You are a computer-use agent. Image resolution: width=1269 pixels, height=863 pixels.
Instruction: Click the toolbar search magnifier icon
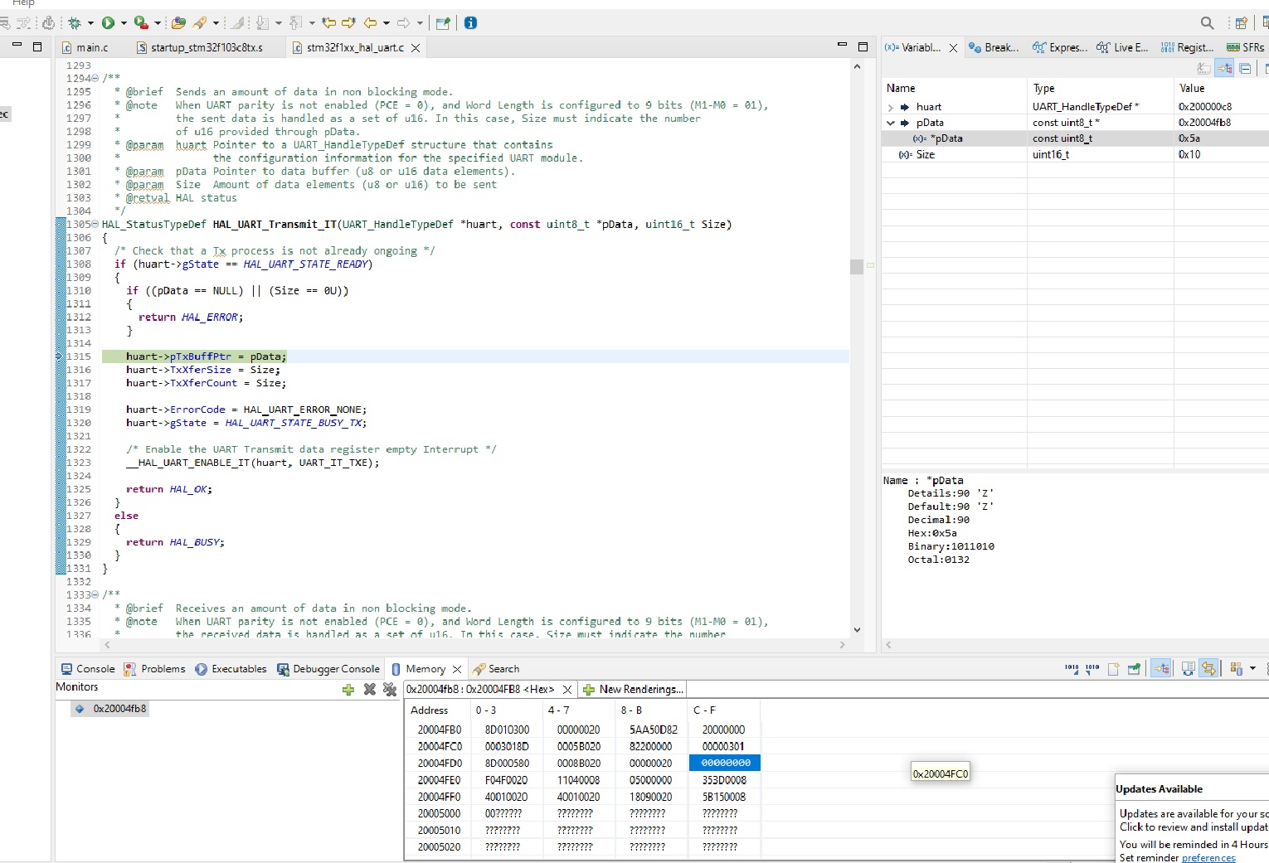[x=1207, y=23]
